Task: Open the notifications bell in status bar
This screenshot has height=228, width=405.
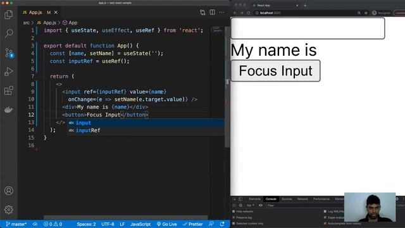Action: [x=222, y=224]
